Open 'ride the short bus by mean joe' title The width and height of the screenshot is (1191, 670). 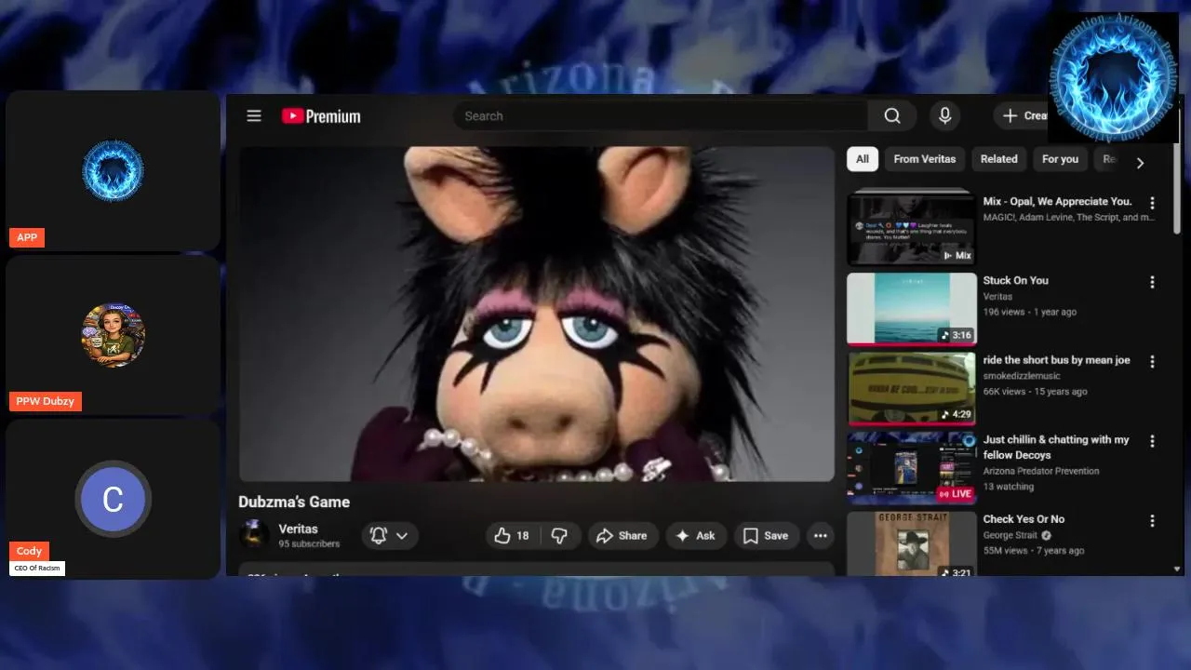pyautogui.click(x=1057, y=360)
